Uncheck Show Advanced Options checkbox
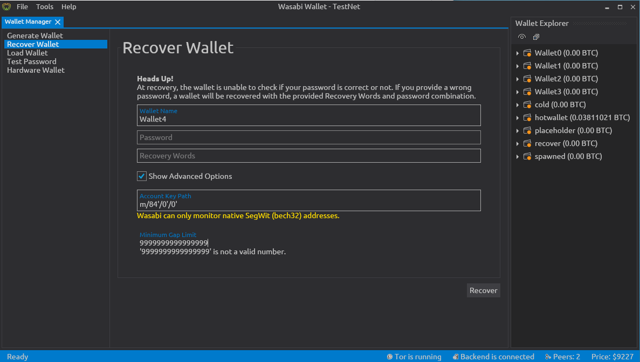This screenshot has height=362, width=640. [x=142, y=176]
